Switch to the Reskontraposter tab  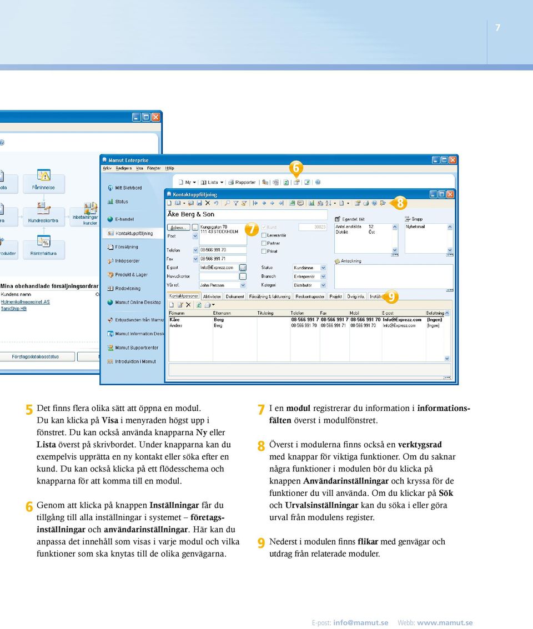(310, 296)
